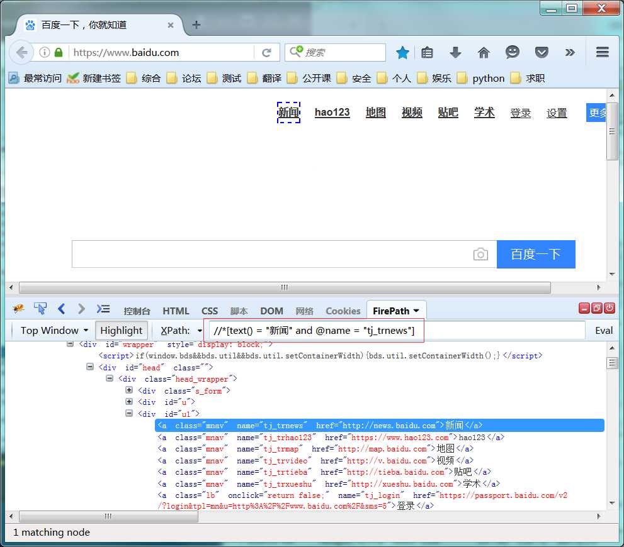The height and width of the screenshot is (547, 624).
Task: Open the 新建书签 bookmark
Action: 94,78
